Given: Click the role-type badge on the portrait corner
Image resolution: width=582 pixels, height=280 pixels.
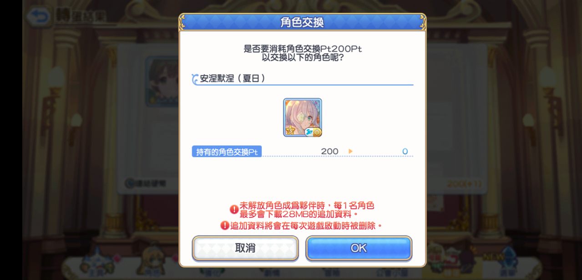Looking at the screenshot, I should click(x=313, y=132).
